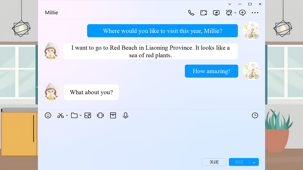Click the 关闭 button
The height and width of the screenshot is (170, 303).
(214, 162)
